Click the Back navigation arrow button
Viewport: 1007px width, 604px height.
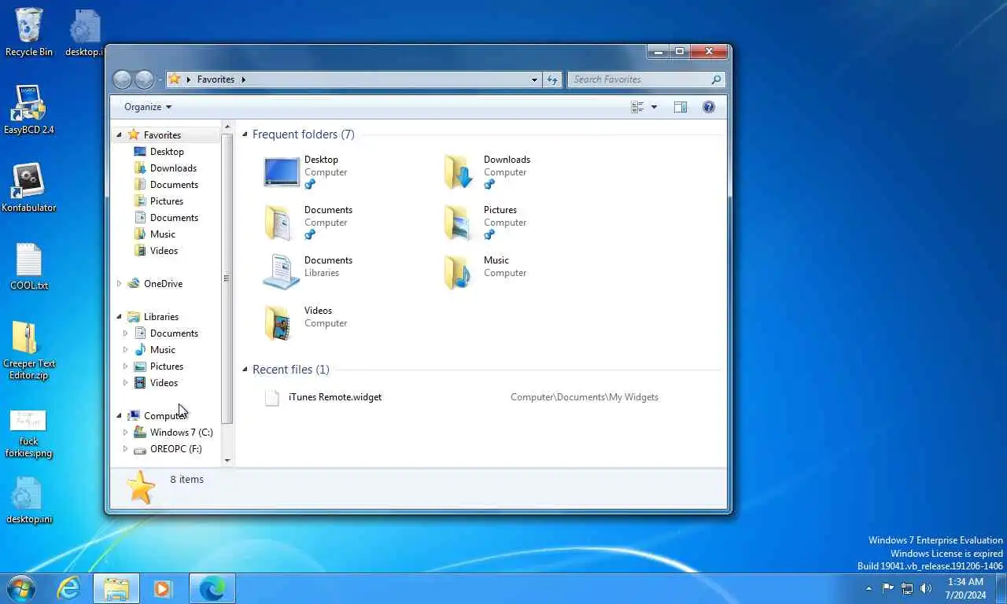pyautogui.click(x=122, y=79)
